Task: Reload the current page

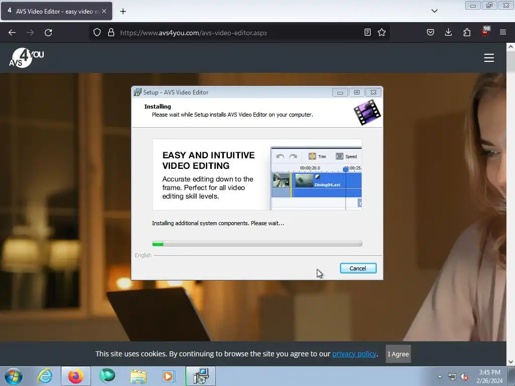Action: coord(48,33)
